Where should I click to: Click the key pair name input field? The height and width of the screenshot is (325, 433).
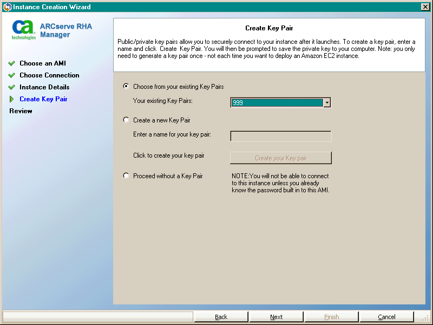click(280, 136)
